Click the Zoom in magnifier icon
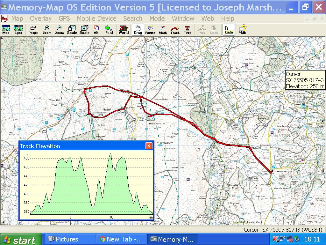 47,30
